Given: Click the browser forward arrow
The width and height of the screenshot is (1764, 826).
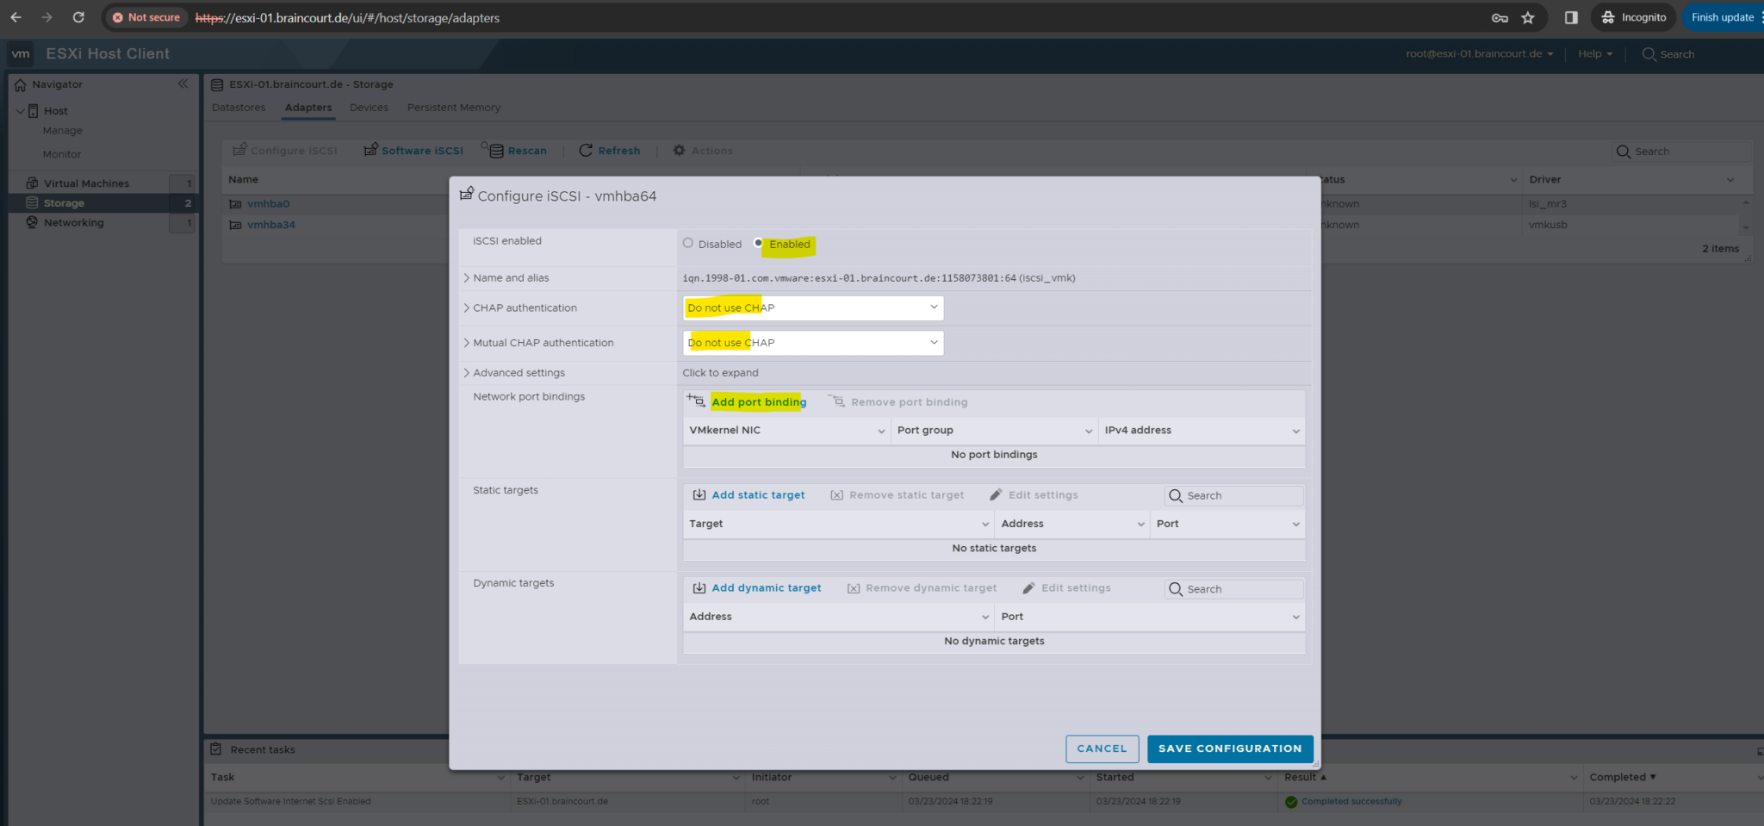Looking at the screenshot, I should pos(47,17).
